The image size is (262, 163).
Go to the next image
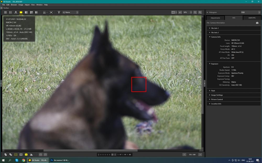pyautogui.click(x=200, y=154)
